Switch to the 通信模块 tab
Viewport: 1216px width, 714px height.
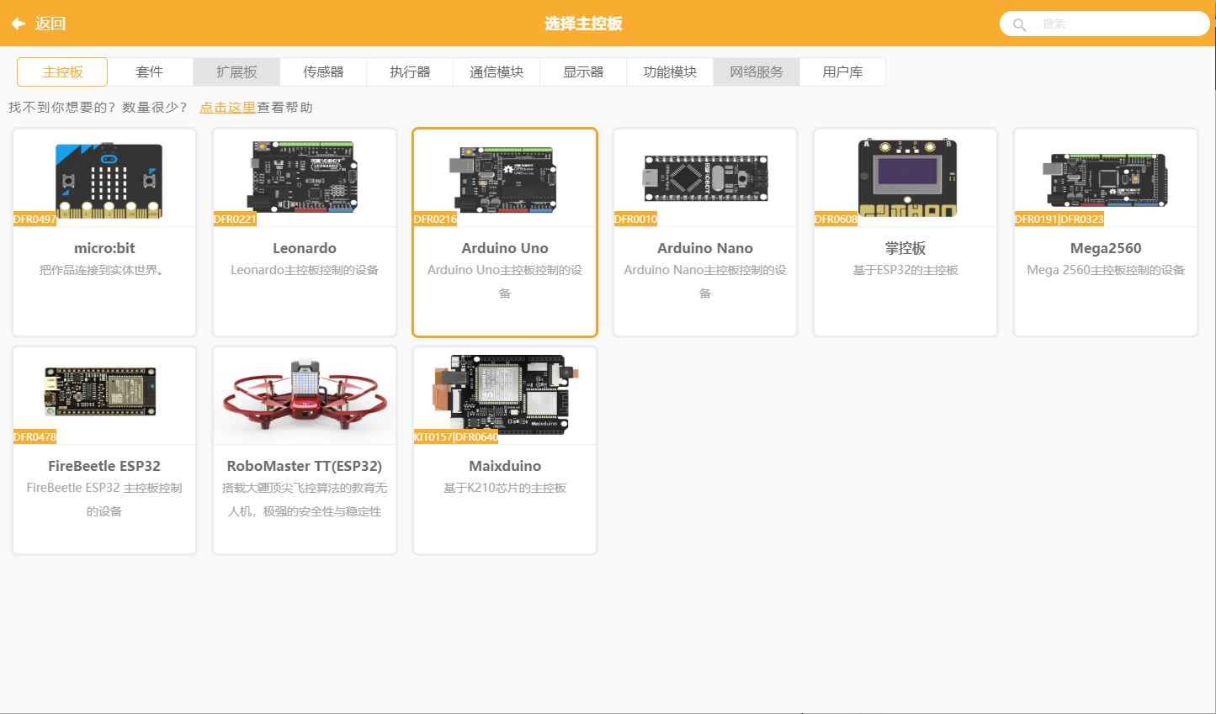[x=496, y=71]
